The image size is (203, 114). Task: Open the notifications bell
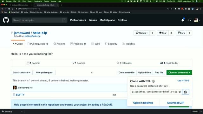point(183,20)
